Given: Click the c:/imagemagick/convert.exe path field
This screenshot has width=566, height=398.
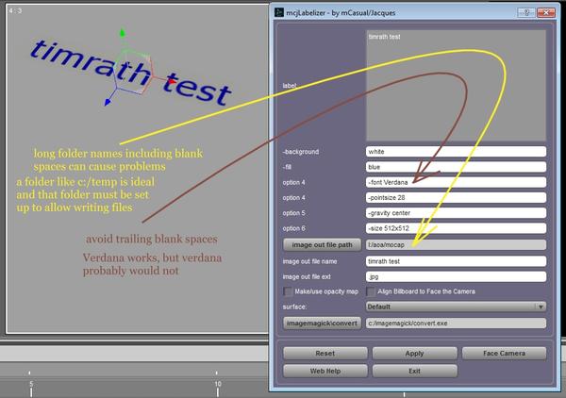Looking at the screenshot, I should point(456,323).
